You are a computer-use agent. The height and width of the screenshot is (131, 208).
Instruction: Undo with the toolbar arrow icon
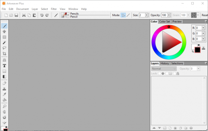tap(42, 15)
